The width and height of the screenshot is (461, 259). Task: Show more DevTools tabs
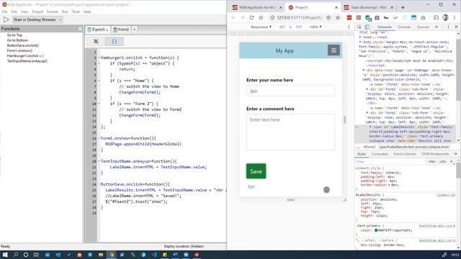point(437,27)
